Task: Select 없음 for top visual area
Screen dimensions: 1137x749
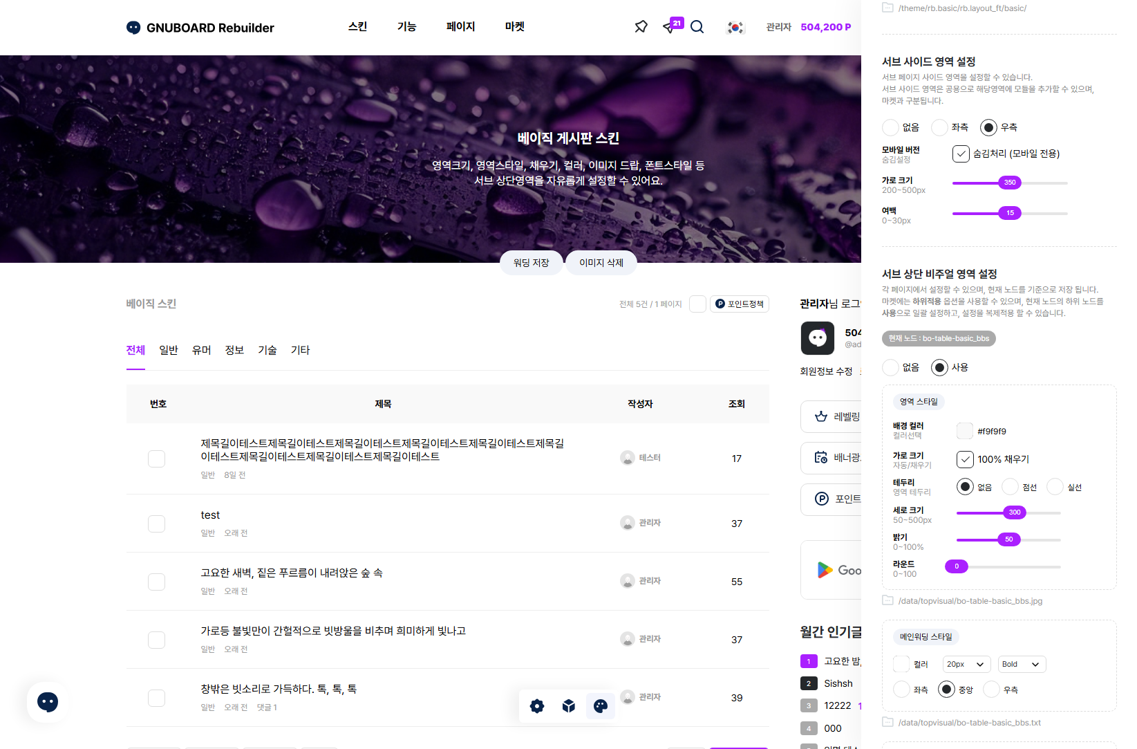Action: pos(891,367)
